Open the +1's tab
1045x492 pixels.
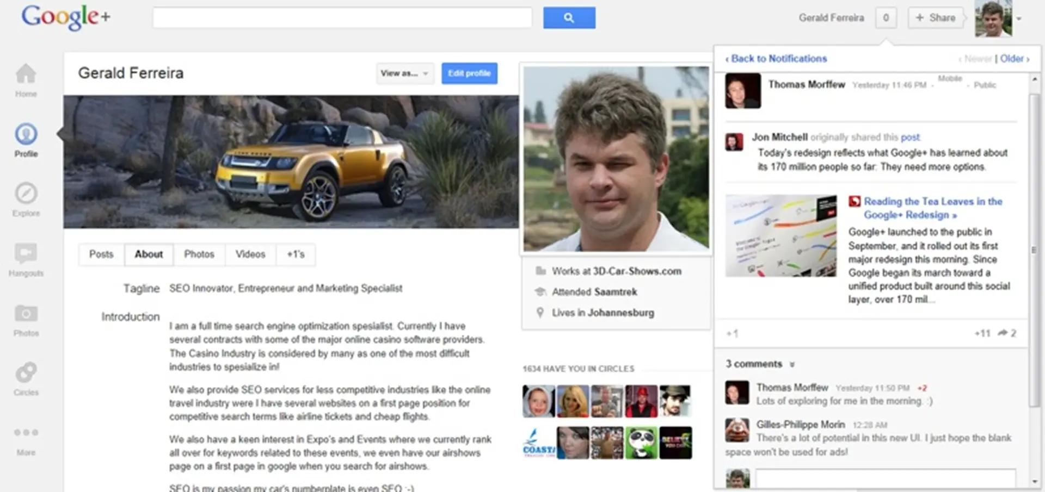296,254
